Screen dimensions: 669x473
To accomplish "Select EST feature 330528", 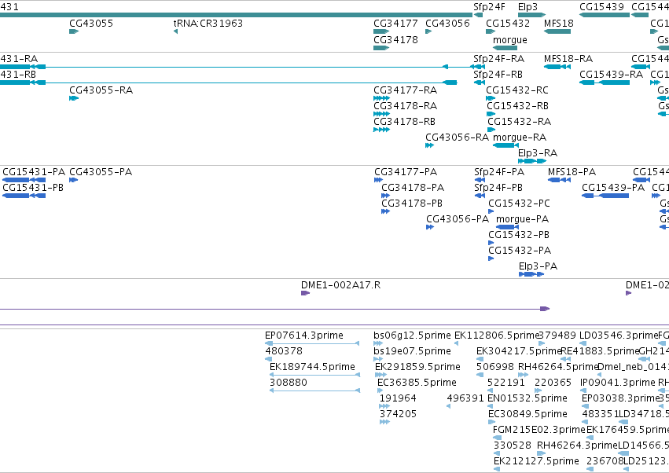I will (x=513, y=446).
